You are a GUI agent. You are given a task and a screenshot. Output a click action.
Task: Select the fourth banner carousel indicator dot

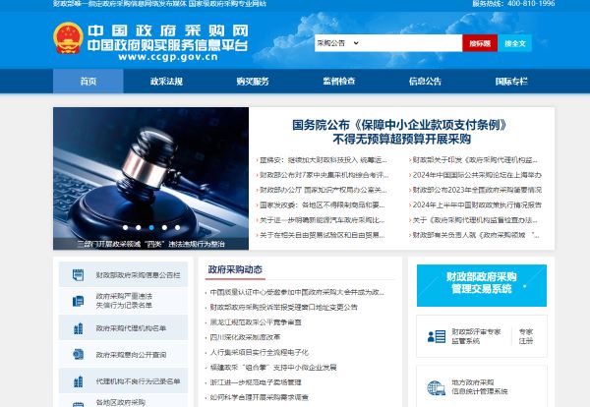point(164,227)
